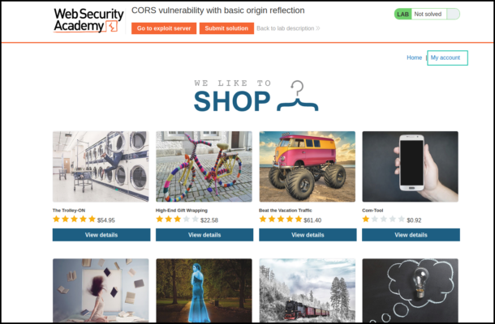495x324 pixels.
Task: View details of Com-Tool
Action: [x=411, y=235]
